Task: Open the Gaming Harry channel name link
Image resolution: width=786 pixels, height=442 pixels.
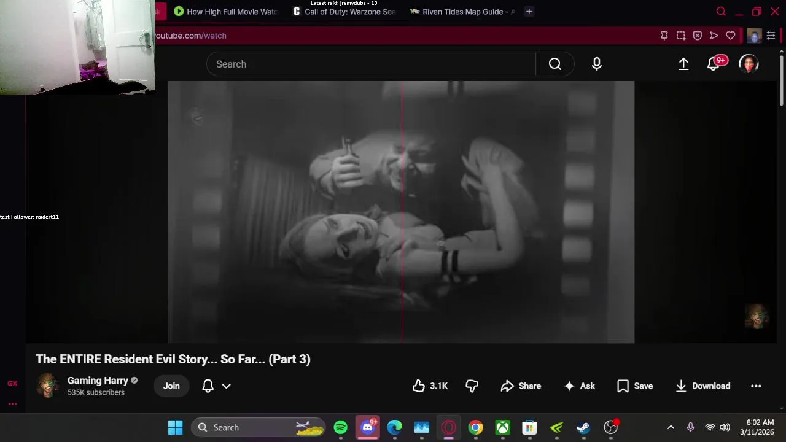Action: pos(98,381)
